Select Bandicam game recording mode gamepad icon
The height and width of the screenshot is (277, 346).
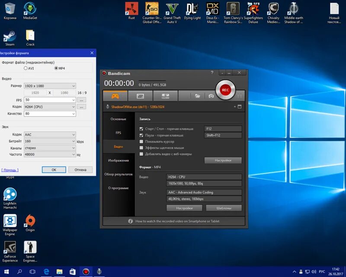pos(115,96)
